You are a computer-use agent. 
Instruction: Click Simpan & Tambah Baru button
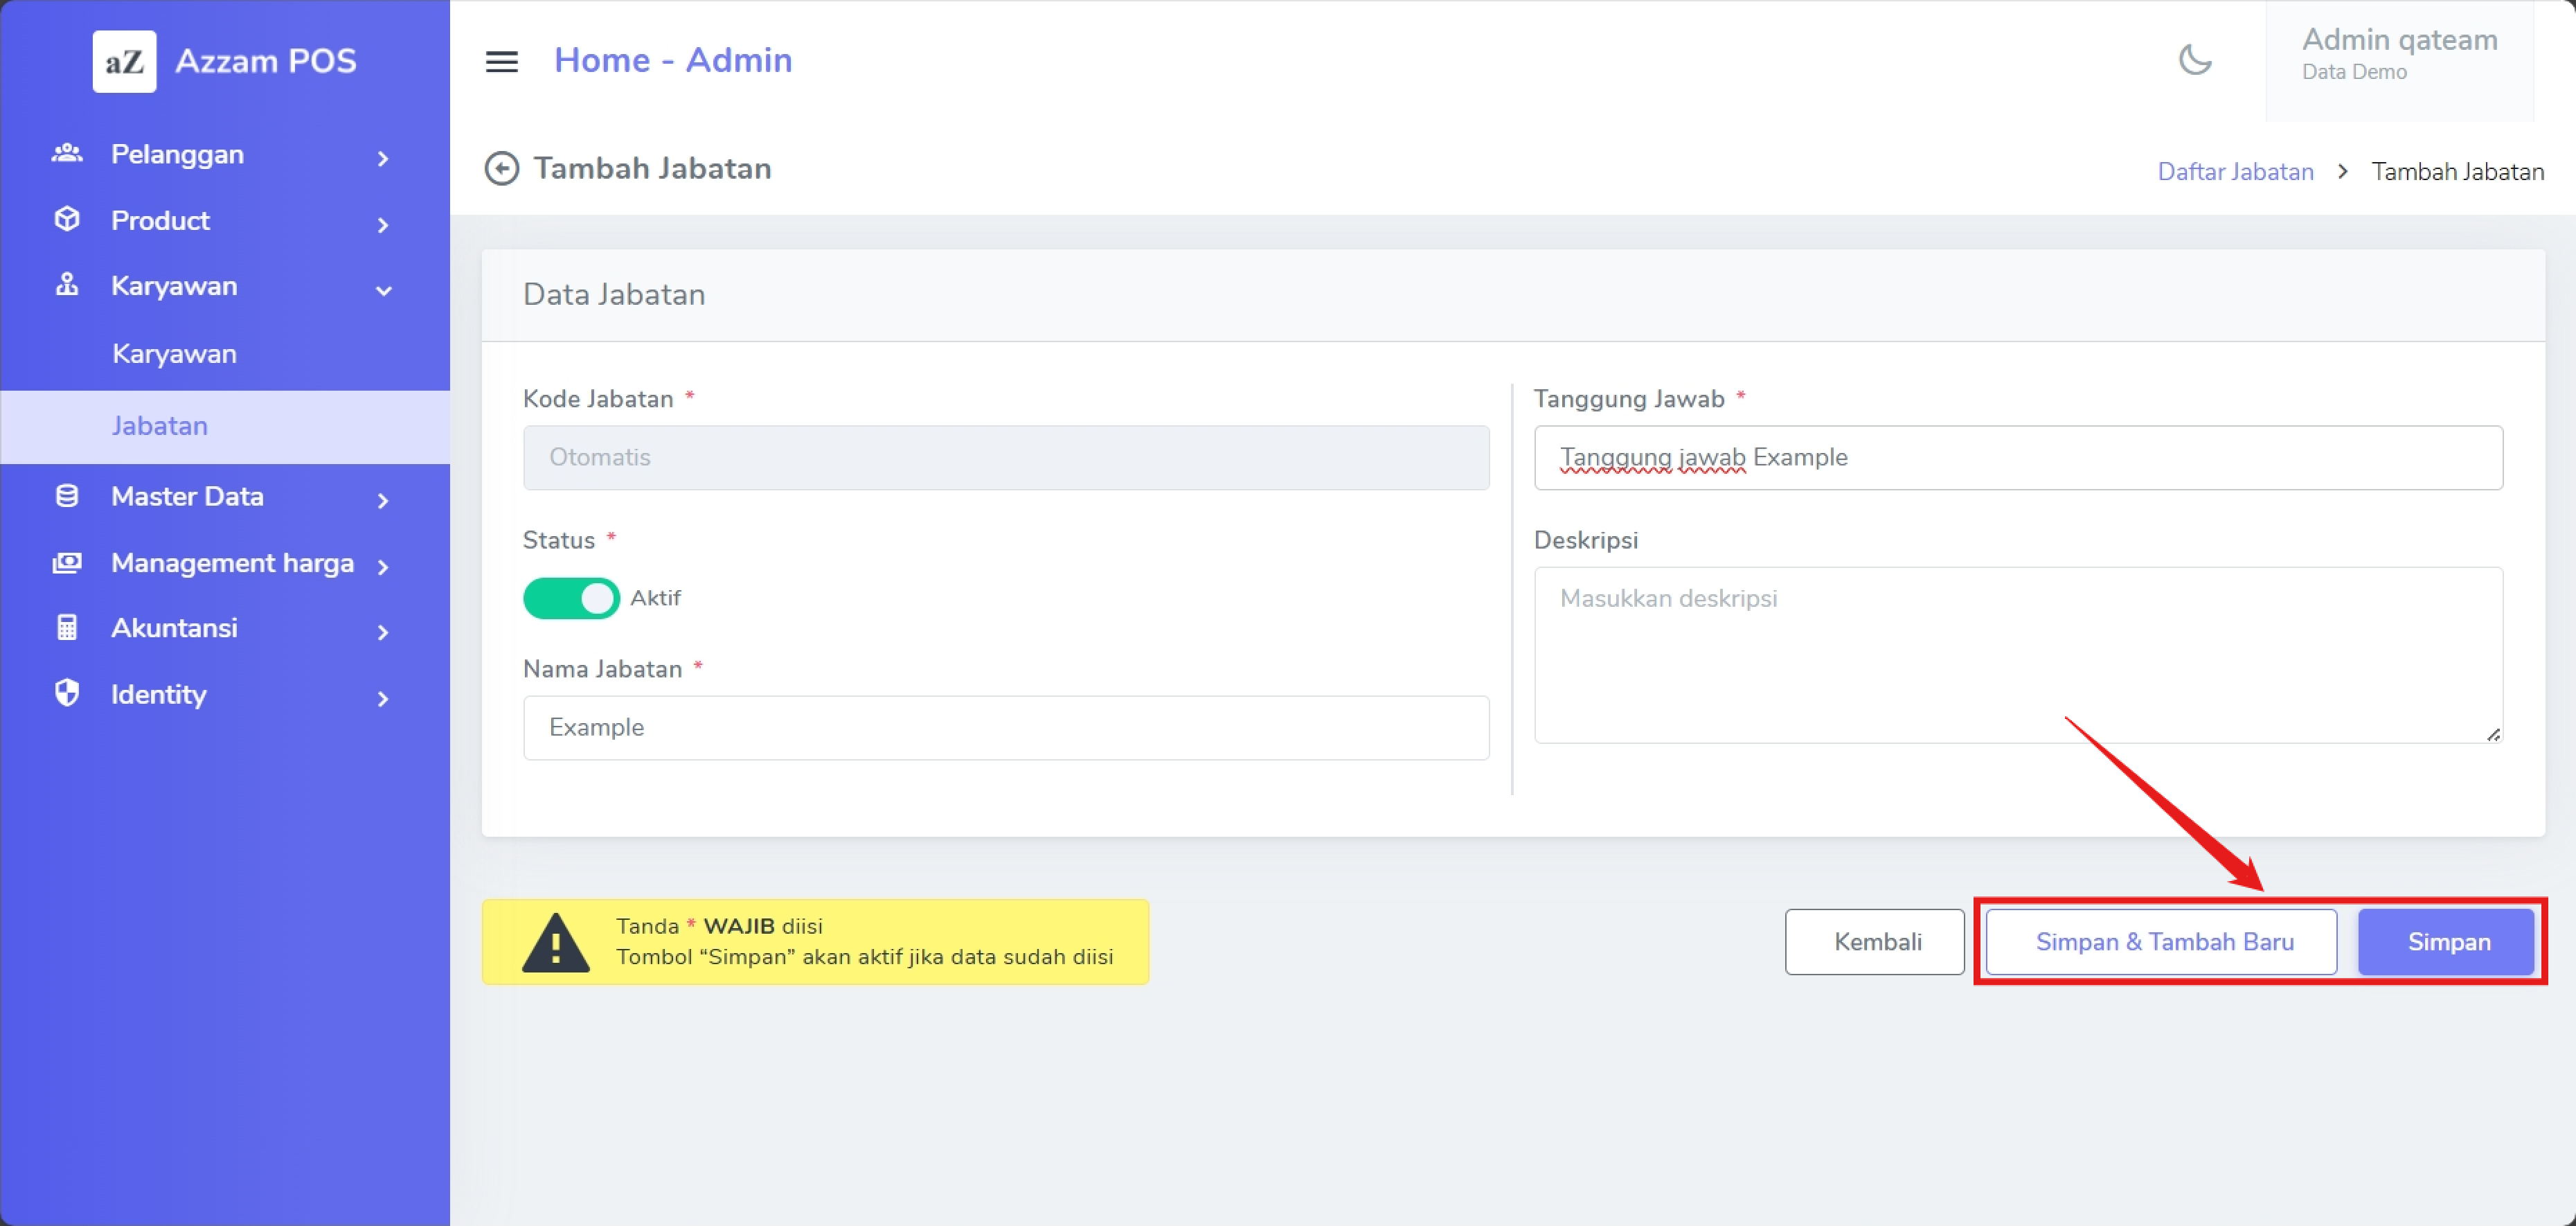pos(2163,942)
